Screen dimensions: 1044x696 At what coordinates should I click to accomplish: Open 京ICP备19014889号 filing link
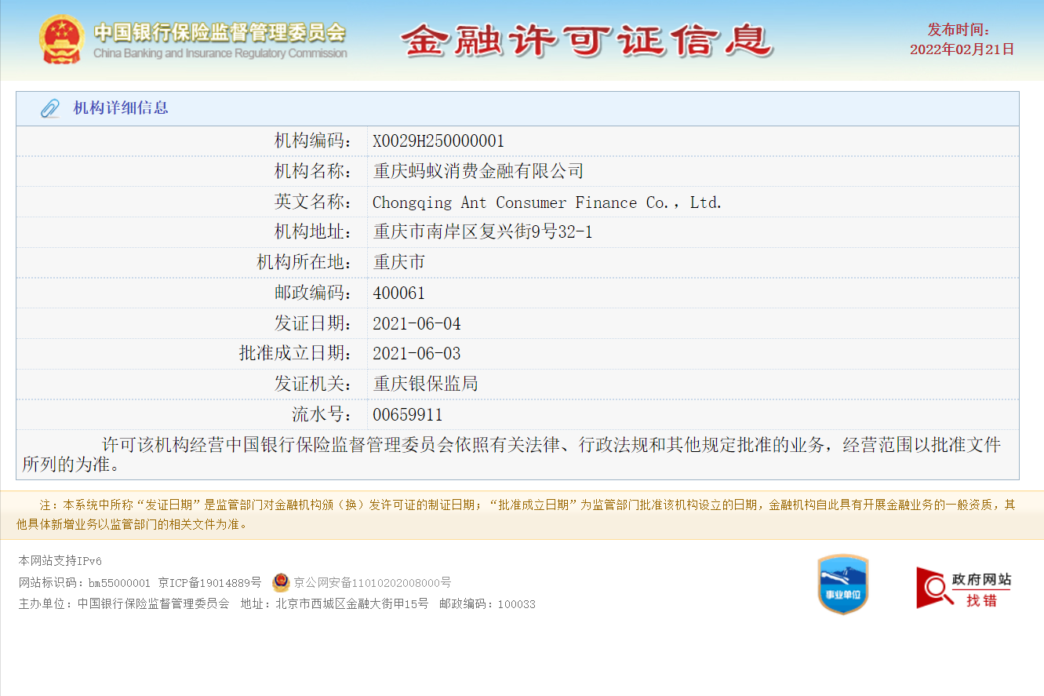pos(209,583)
